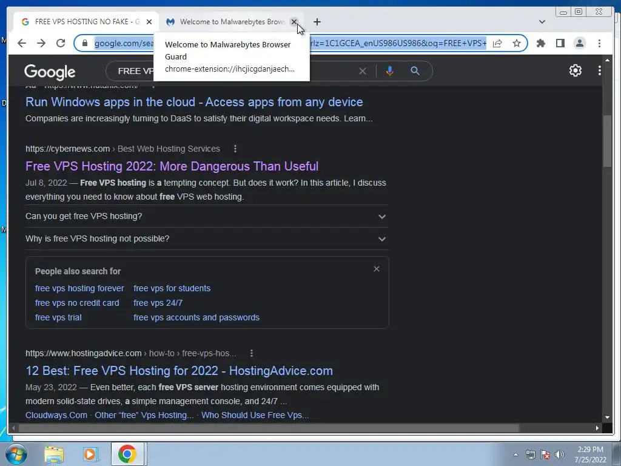Click scroll down arrow on vertical scrollbar

pos(607,417)
